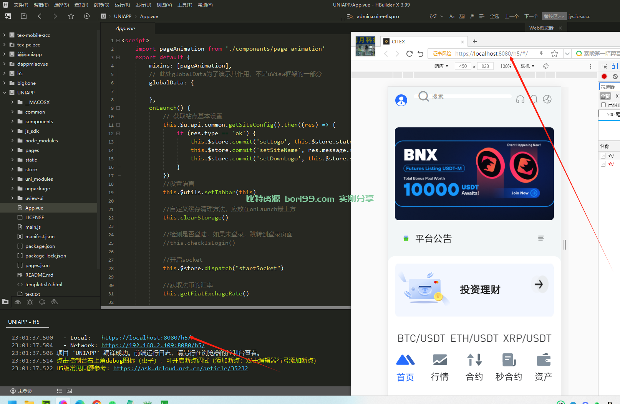Toggle the red network record button
The image size is (620, 404).
coord(604,76)
